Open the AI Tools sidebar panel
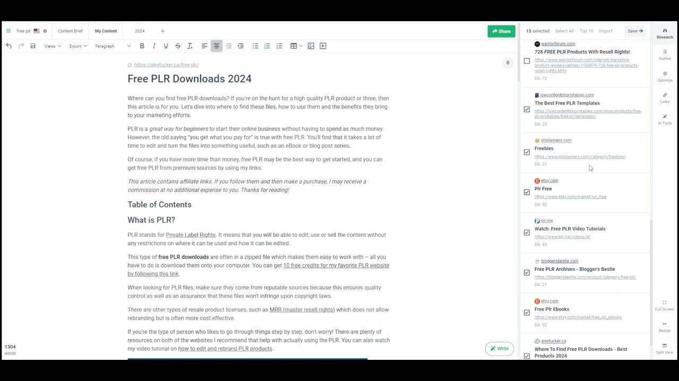This screenshot has height=381, width=679. pos(665,120)
